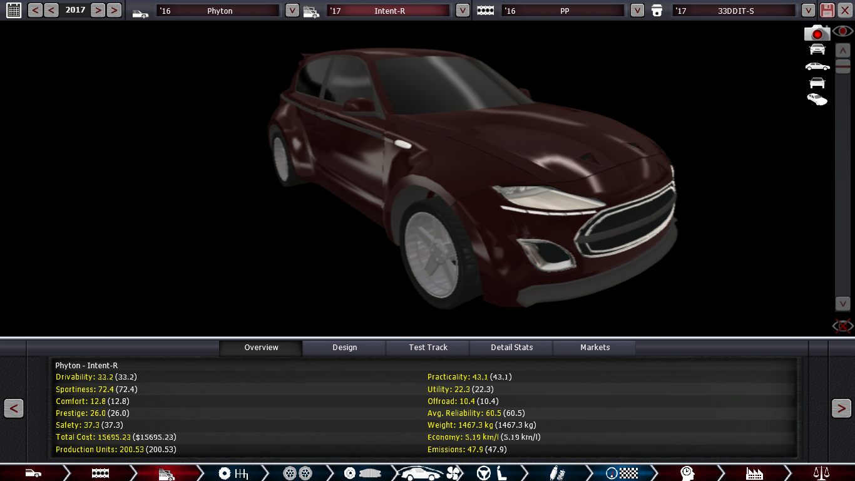Image resolution: width=855 pixels, height=481 pixels.
Task: Open the factory section icon
Action: pos(754,473)
